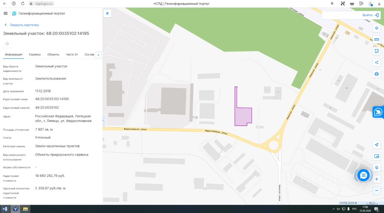Go back in the browser
Viewport: 384px width, 213px height.
4,4
